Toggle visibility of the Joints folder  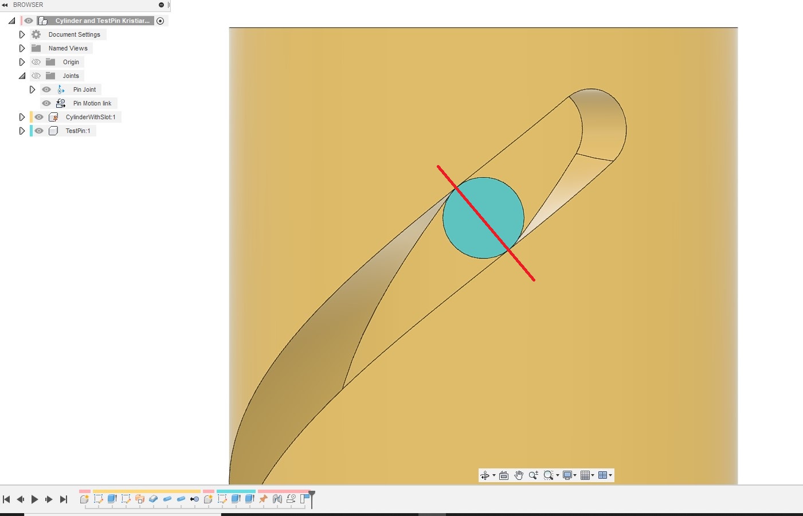[x=36, y=75]
